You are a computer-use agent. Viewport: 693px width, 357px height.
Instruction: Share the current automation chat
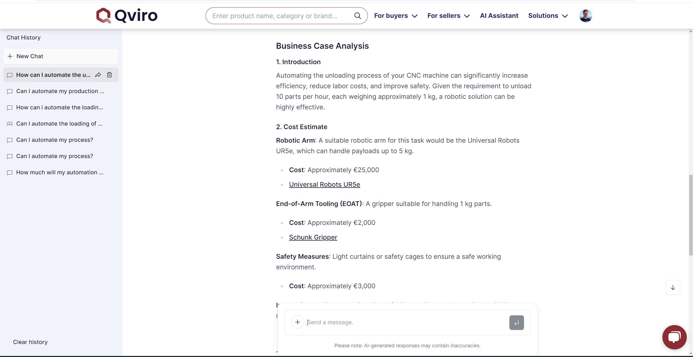98,75
